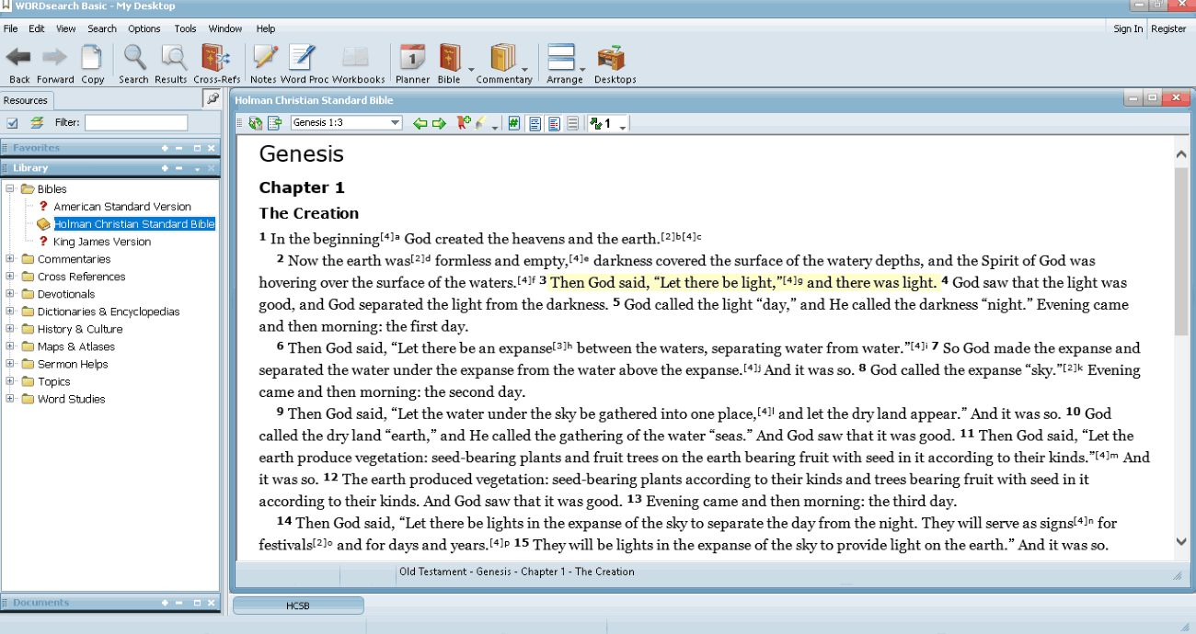Image resolution: width=1196 pixels, height=634 pixels.
Task: Go to previous verse with green left arrow
Action: click(x=420, y=123)
